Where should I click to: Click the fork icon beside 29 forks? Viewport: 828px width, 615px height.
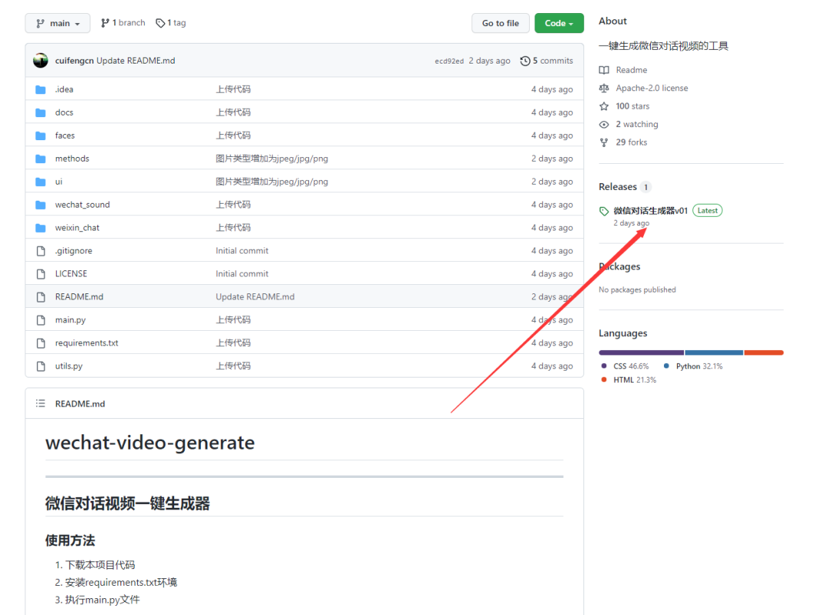(604, 142)
